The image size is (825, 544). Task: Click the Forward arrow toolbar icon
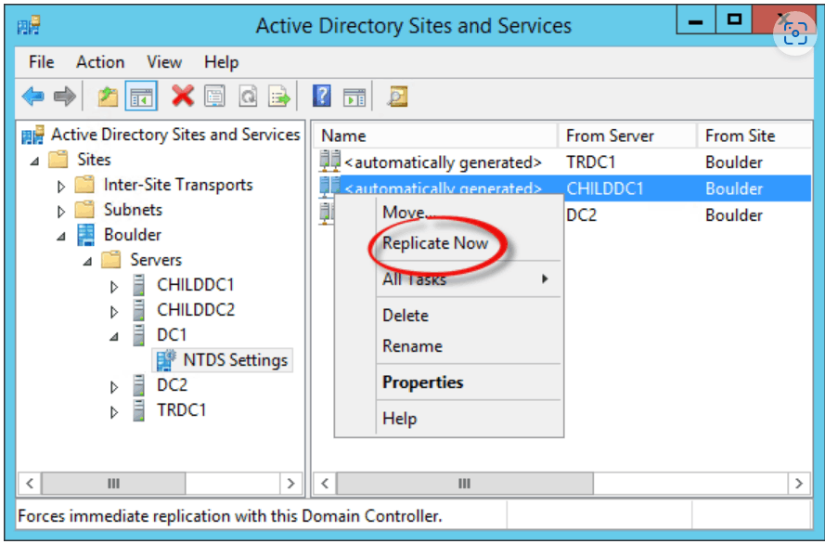[x=65, y=97]
